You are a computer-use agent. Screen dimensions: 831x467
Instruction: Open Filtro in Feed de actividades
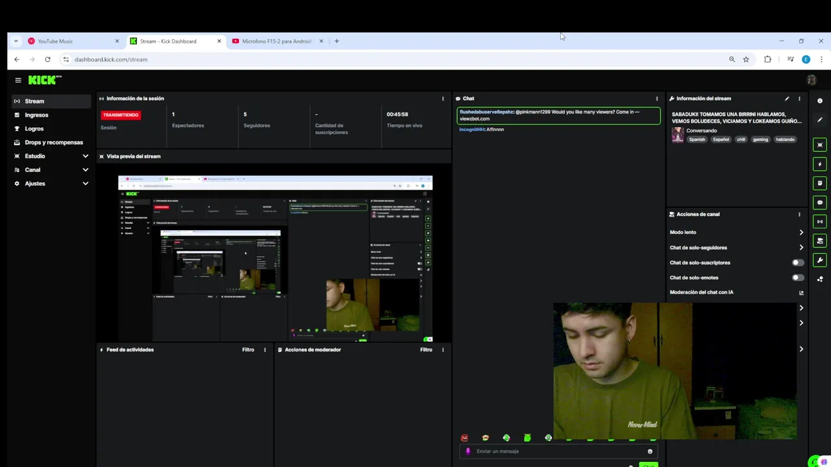click(x=248, y=350)
